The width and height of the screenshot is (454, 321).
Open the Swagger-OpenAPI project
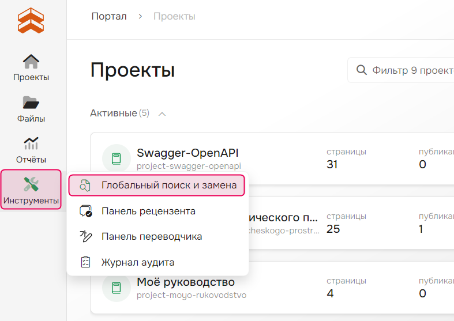point(187,153)
